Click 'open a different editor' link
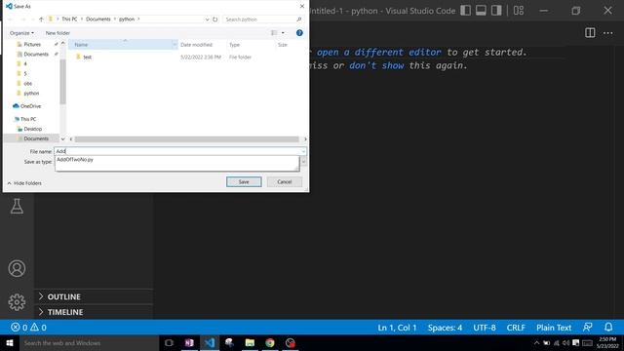Viewport: 624px width, 351px height. point(379,52)
